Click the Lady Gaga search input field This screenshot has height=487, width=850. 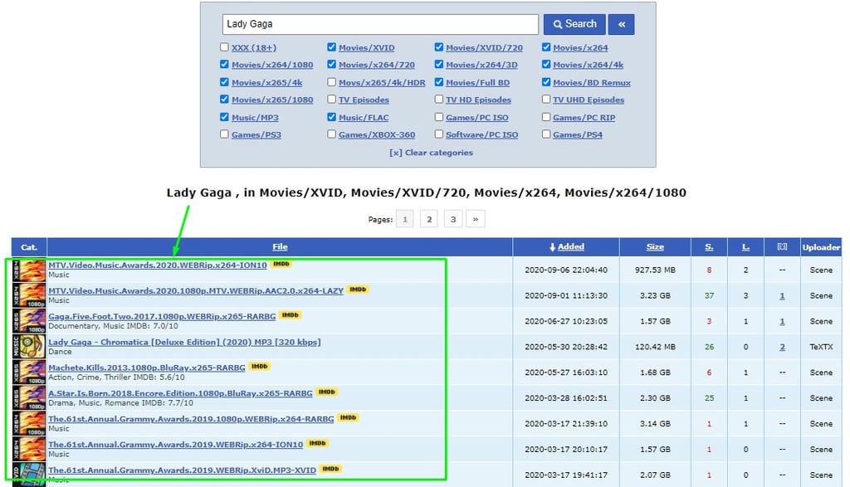click(380, 24)
